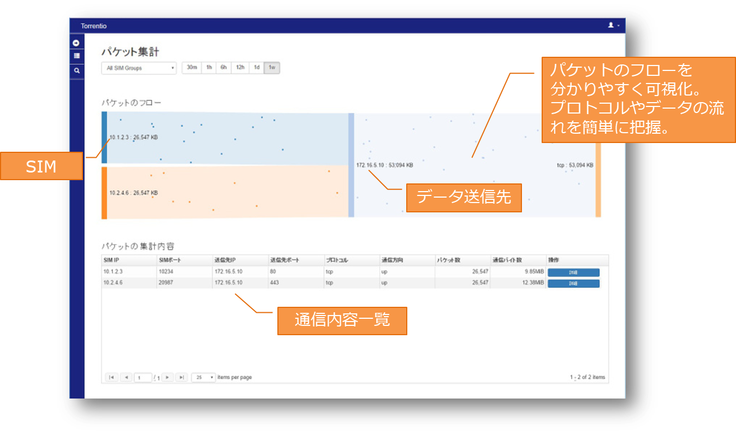Image resolution: width=736 pixels, height=434 pixels.
Task: Click byte count cell 12.38MiB
Action: 519,283
